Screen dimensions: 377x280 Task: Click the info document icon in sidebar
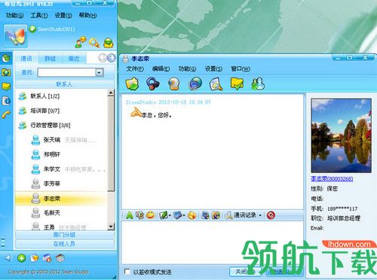coord(6,101)
